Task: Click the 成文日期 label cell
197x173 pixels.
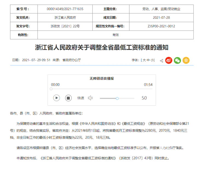Action: point(111,18)
